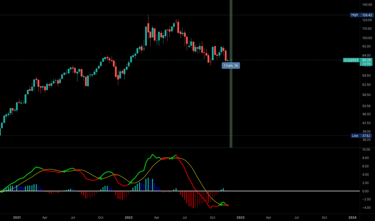
Task: Click the 4.00 indicator scale label
Action: [x=365, y=175]
